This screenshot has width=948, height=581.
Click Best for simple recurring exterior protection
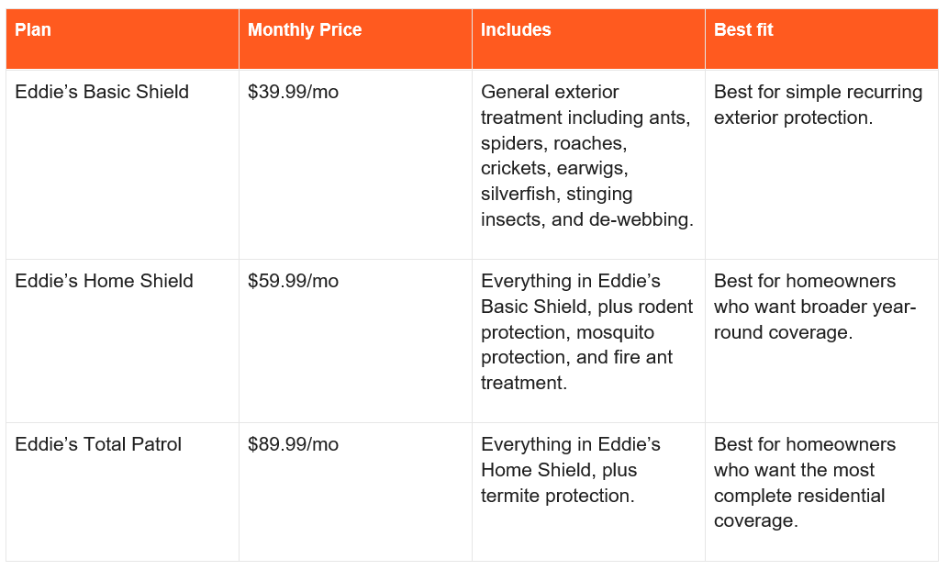click(x=818, y=105)
